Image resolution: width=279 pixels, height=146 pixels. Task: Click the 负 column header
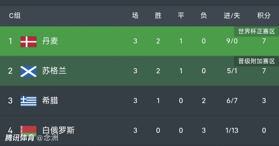click(204, 16)
